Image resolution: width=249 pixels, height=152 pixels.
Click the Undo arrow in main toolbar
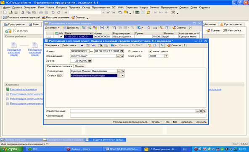tap(53, 12)
